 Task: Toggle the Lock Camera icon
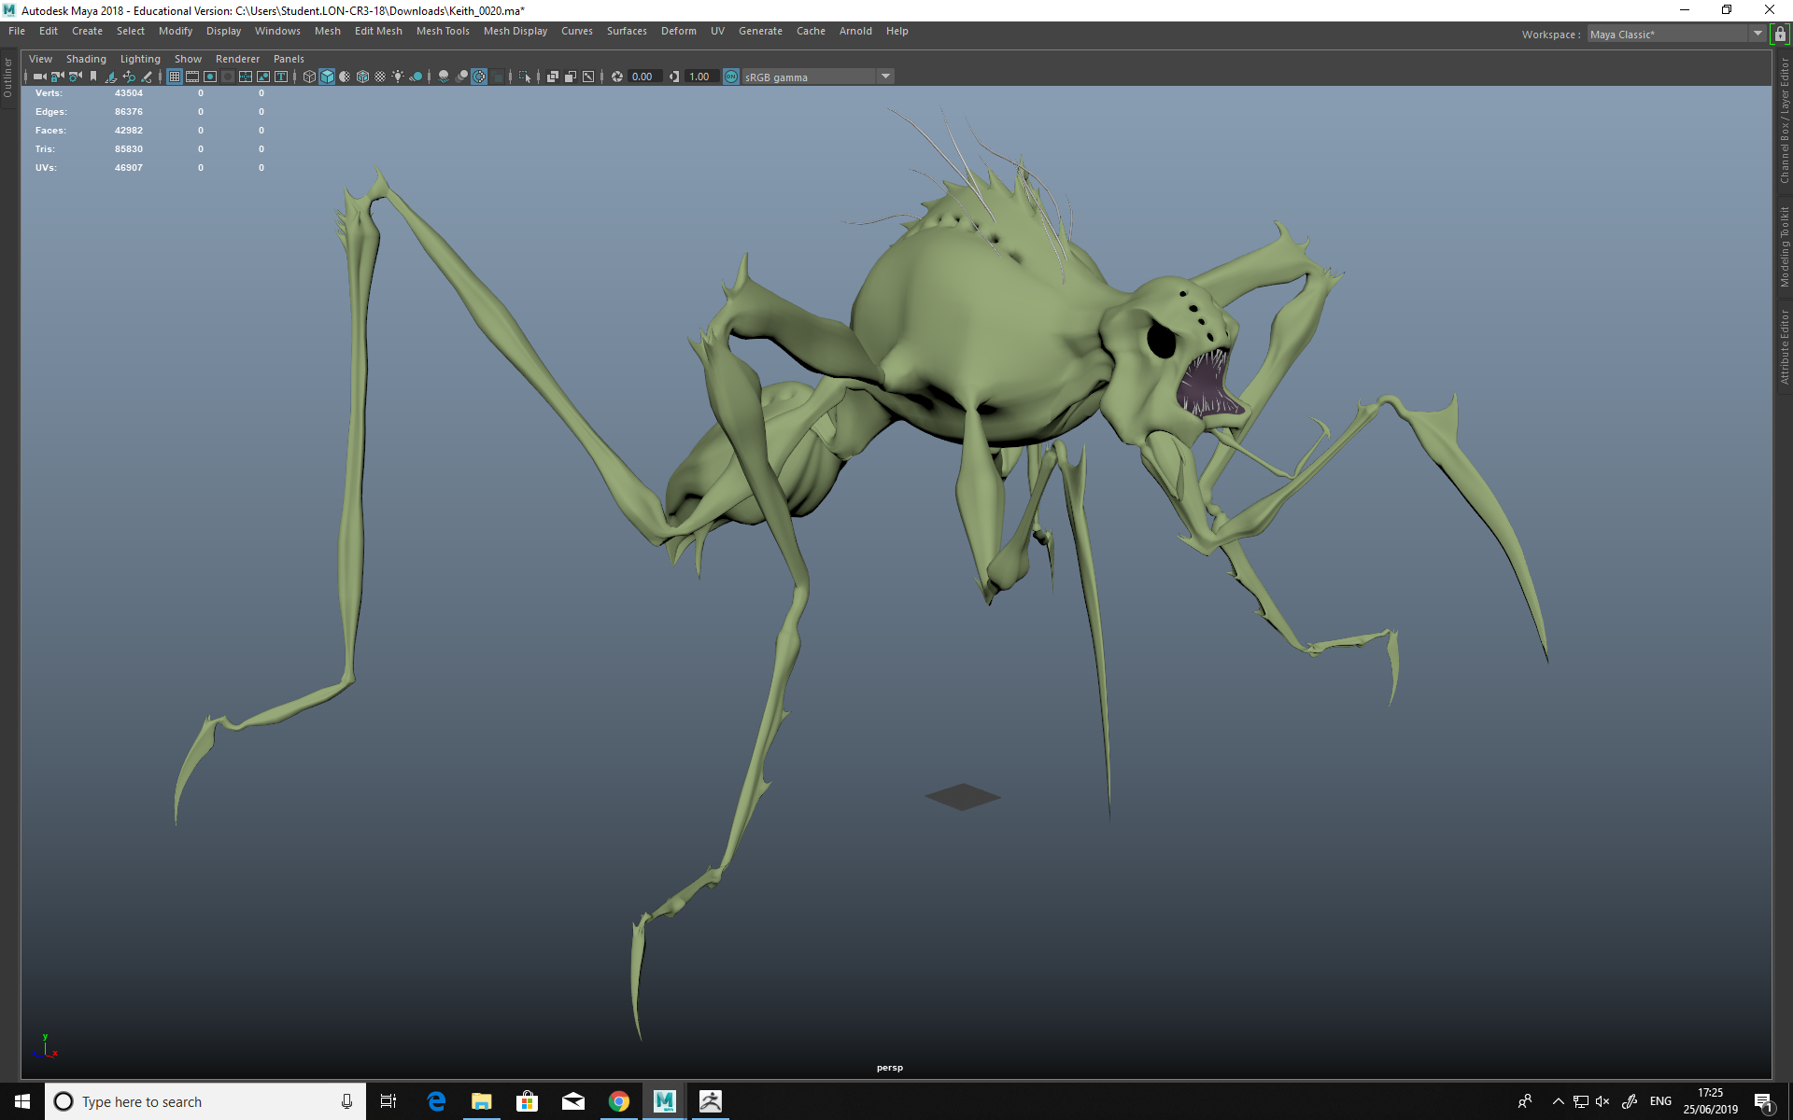57,77
